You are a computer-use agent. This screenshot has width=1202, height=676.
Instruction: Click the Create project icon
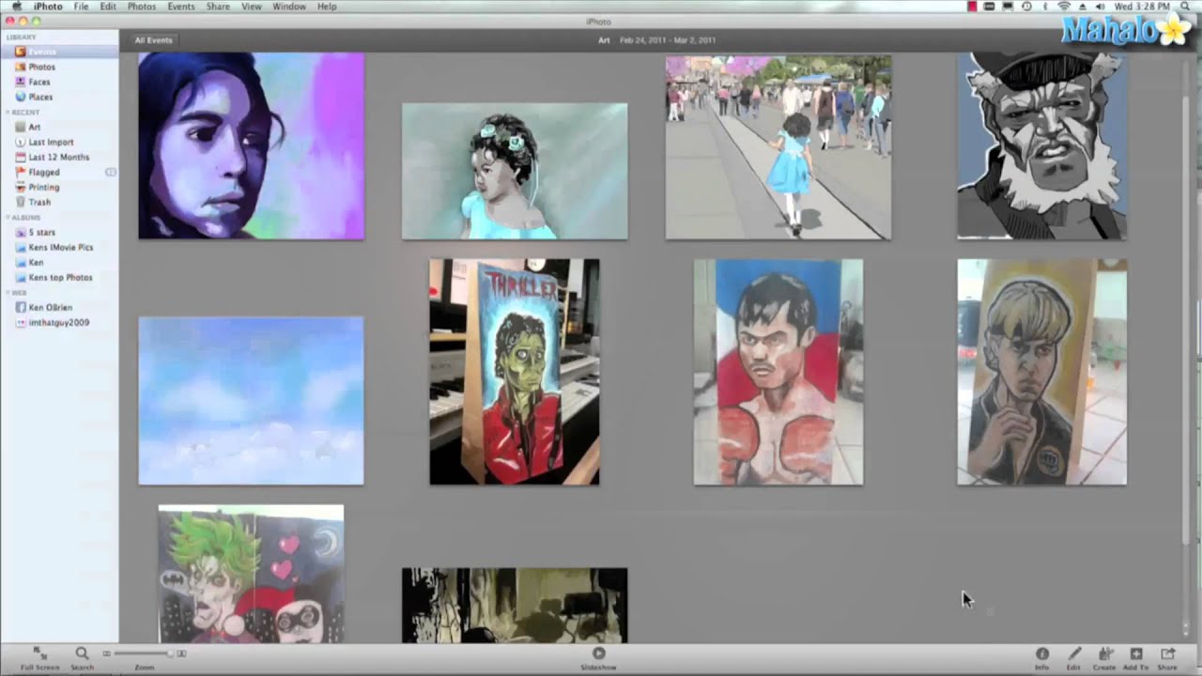(1104, 654)
